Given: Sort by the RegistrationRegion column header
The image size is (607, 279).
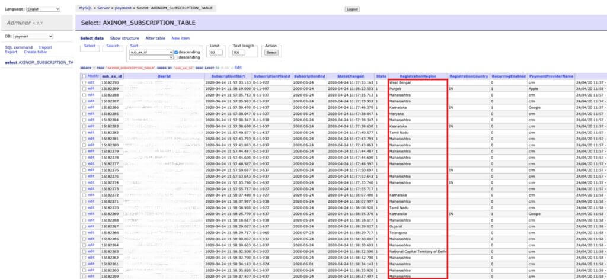Looking at the screenshot, I should click(418, 76).
